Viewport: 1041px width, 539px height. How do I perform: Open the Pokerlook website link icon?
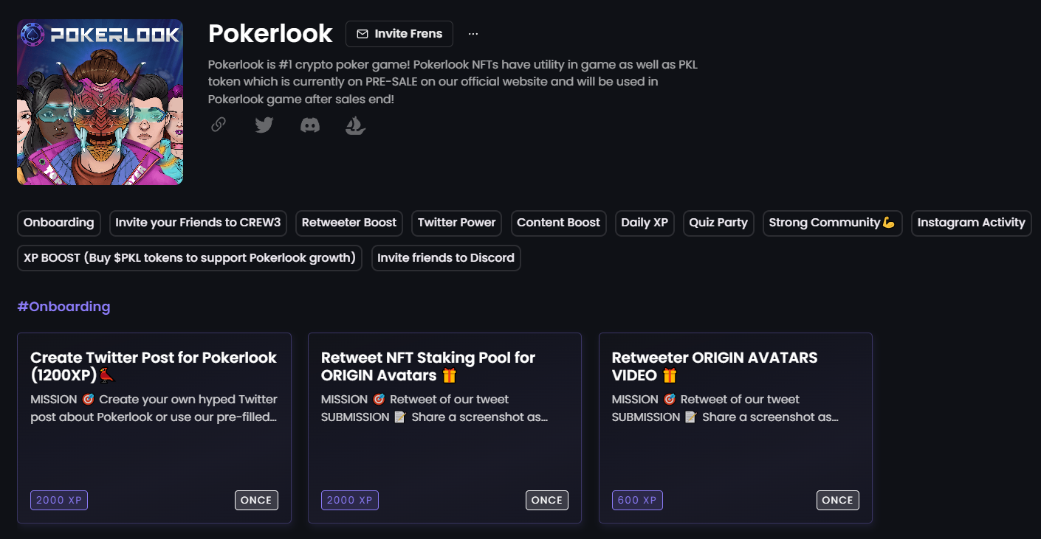[x=219, y=125]
